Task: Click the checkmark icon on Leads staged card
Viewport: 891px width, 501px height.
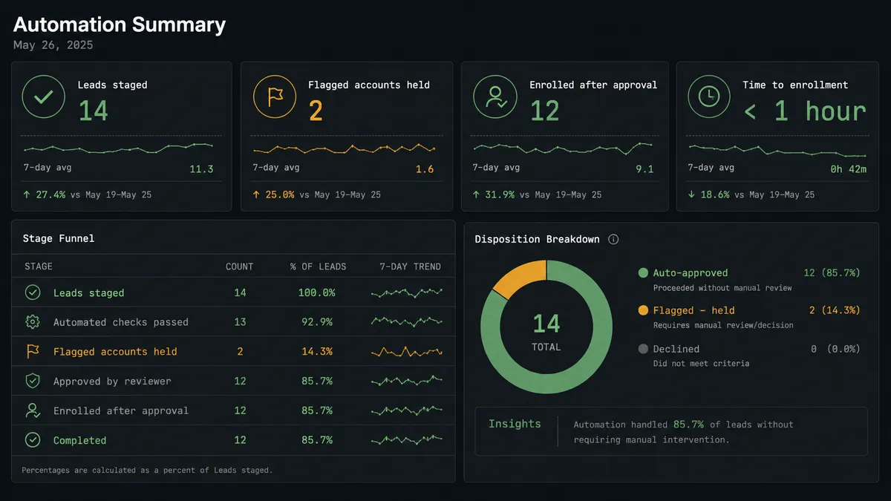Action: point(44,96)
